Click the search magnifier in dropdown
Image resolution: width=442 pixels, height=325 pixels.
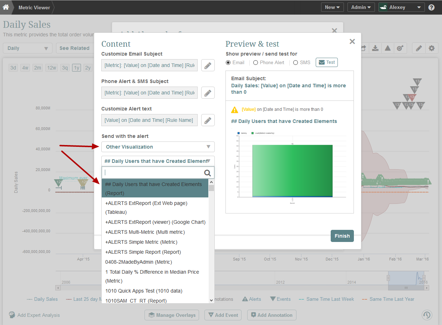pyautogui.click(x=207, y=173)
